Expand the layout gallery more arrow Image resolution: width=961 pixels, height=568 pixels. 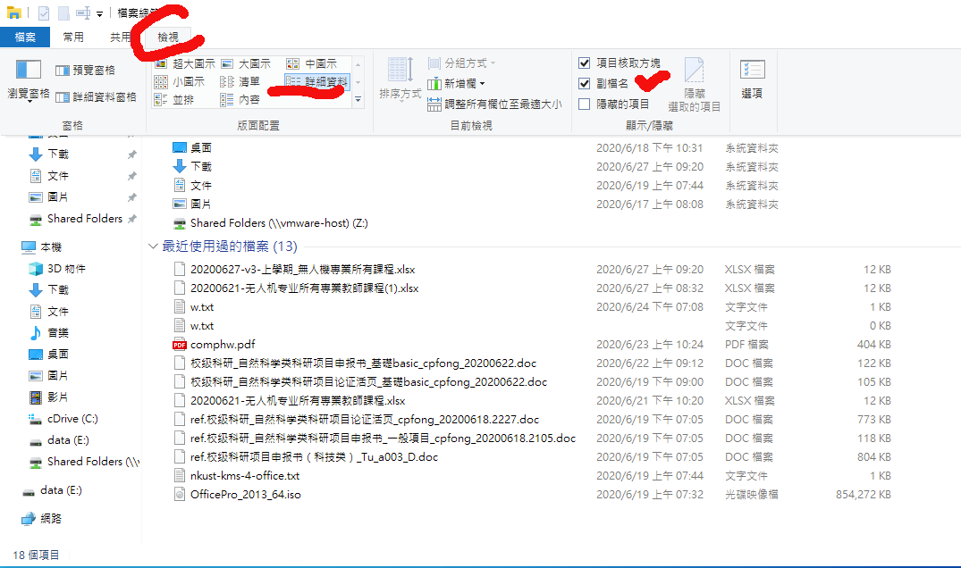pos(358,100)
